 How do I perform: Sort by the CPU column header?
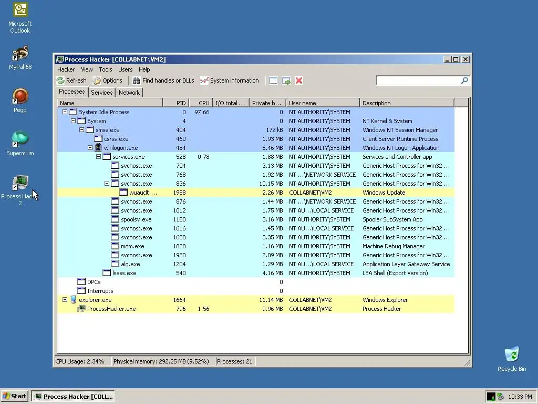click(x=201, y=103)
